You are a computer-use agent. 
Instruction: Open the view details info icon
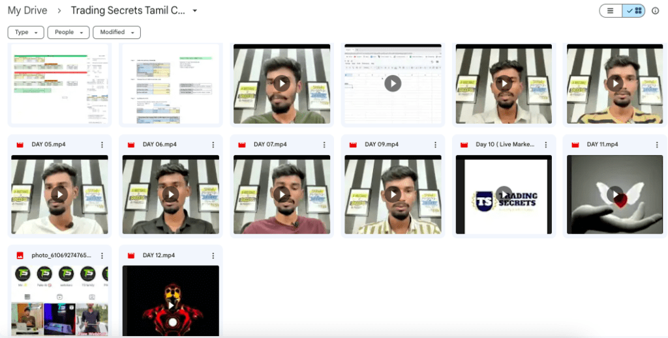[x=655, y=11]
